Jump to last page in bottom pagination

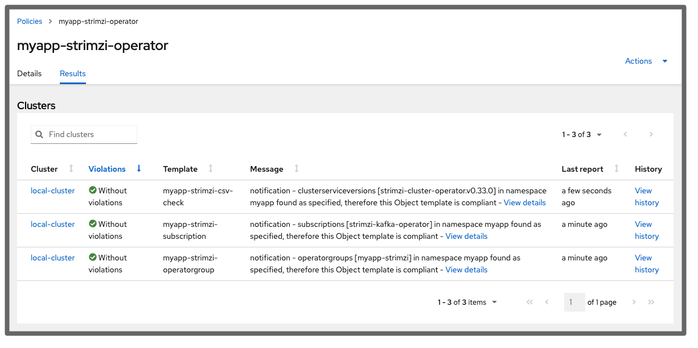coord(651,303)
